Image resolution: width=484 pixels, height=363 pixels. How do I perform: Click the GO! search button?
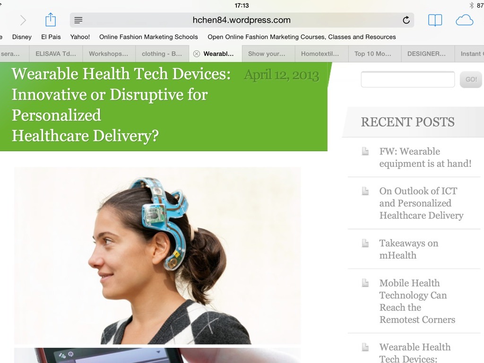pyautogui.click(x=471, y=79)
